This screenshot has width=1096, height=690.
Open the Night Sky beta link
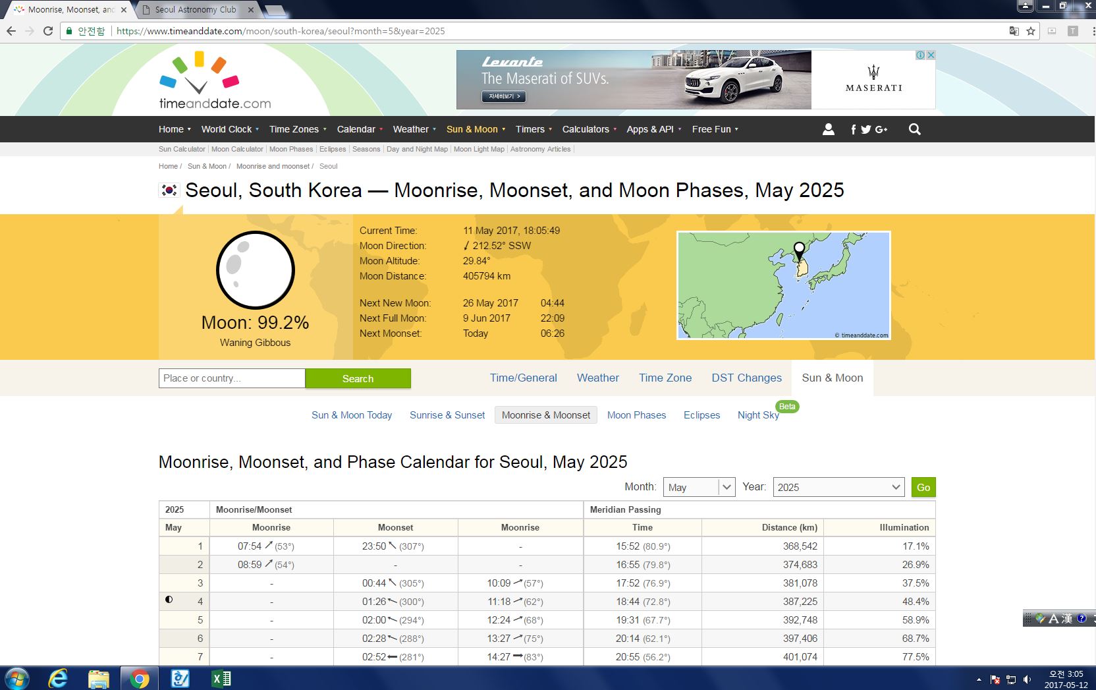point(758,415)
